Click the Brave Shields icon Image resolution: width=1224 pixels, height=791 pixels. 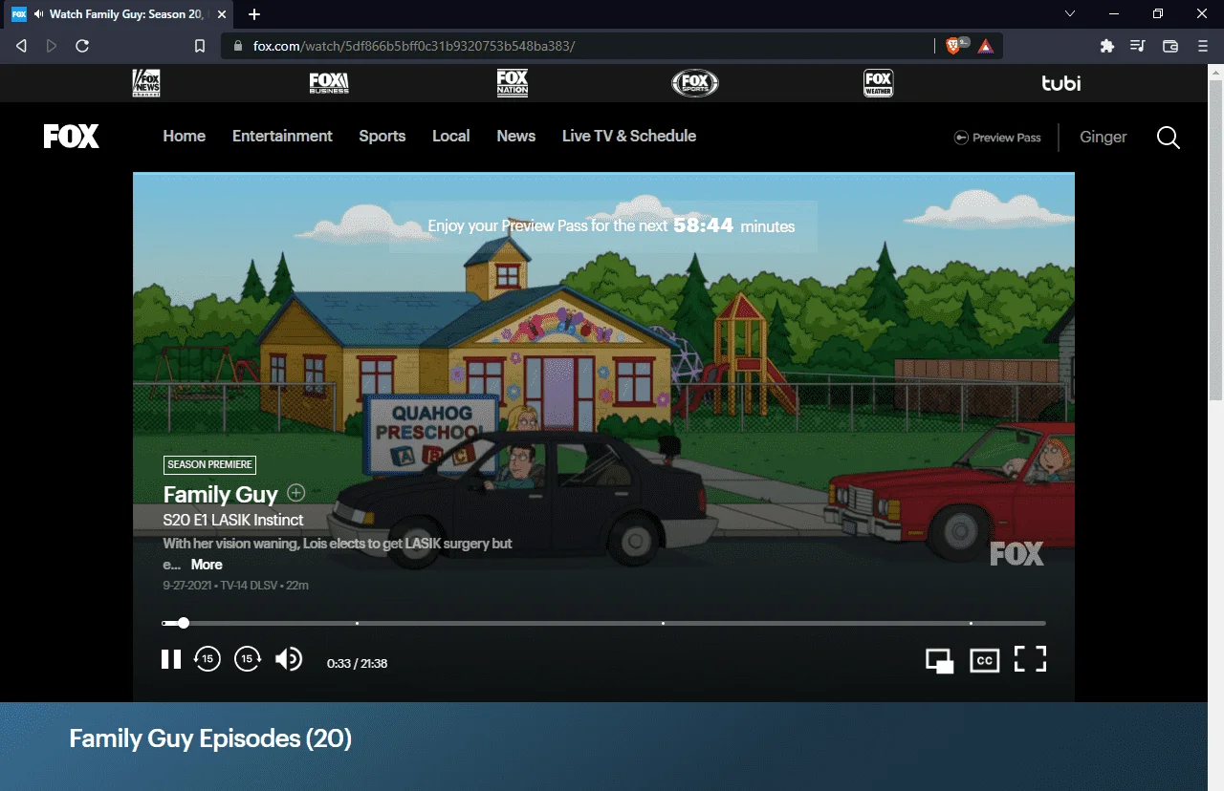[x=953, y=46]
